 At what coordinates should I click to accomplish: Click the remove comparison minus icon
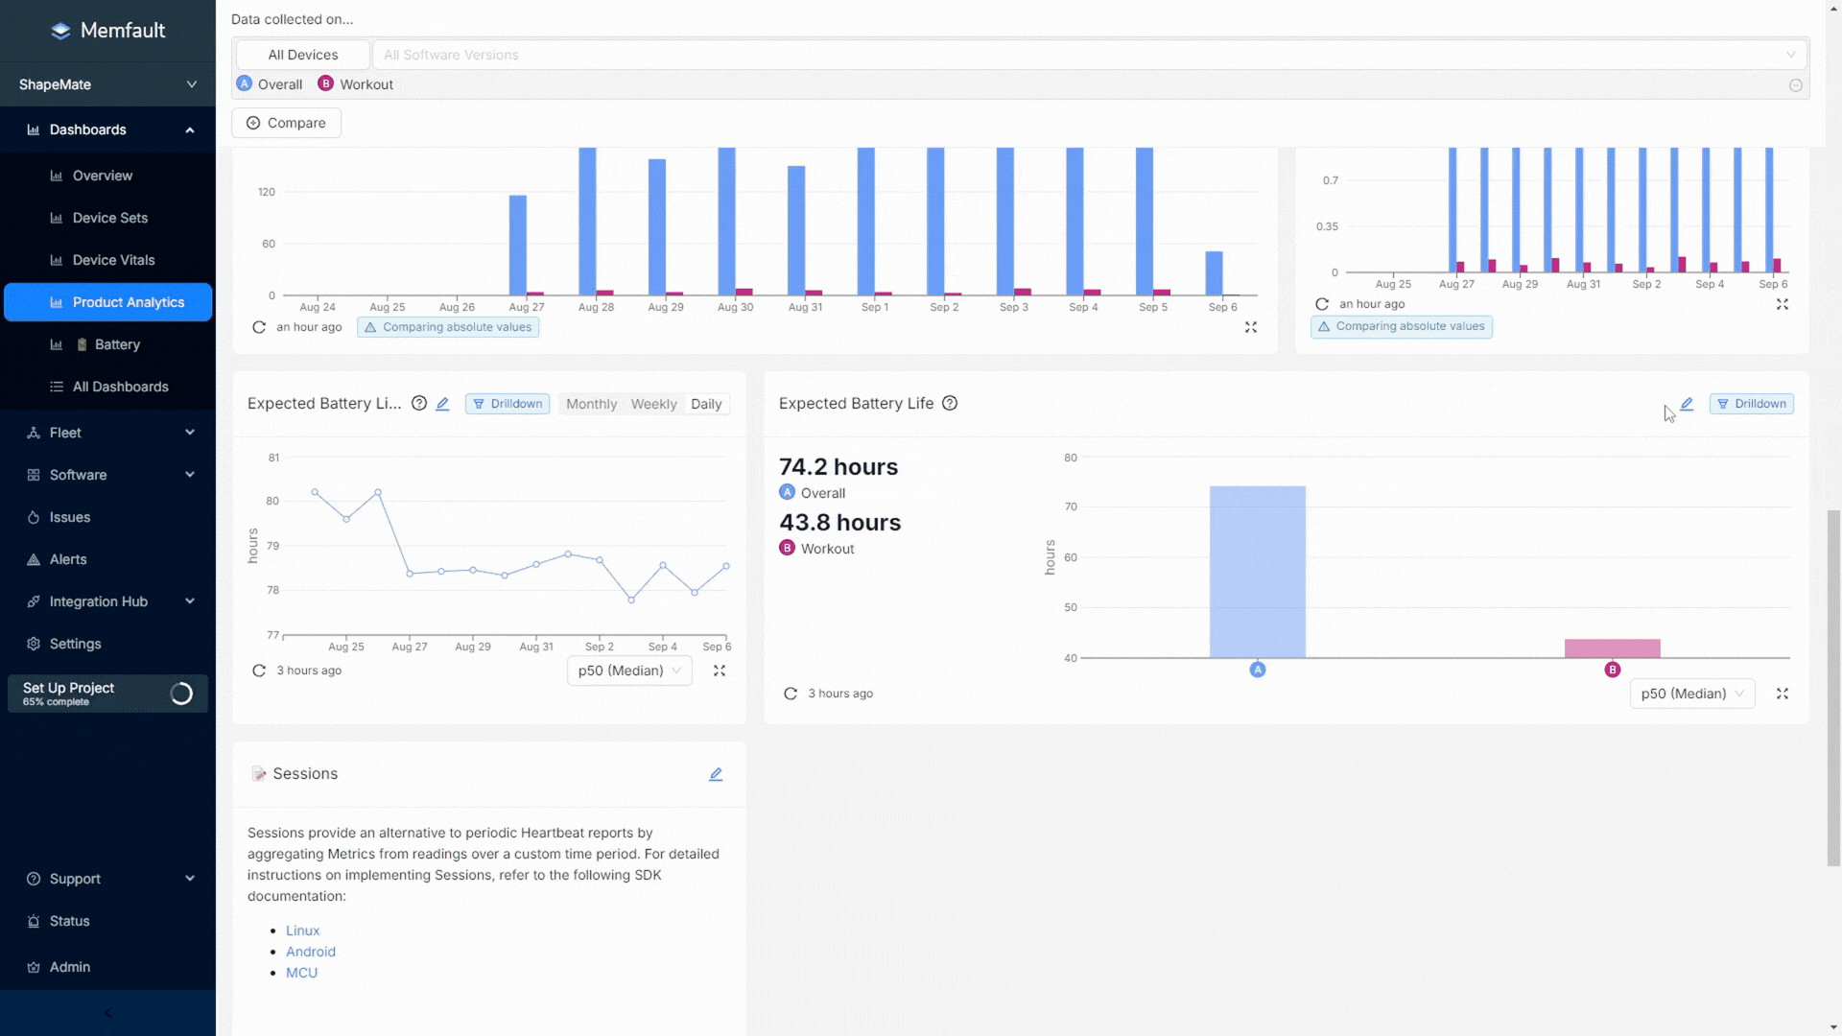(x=1795, y=85)
